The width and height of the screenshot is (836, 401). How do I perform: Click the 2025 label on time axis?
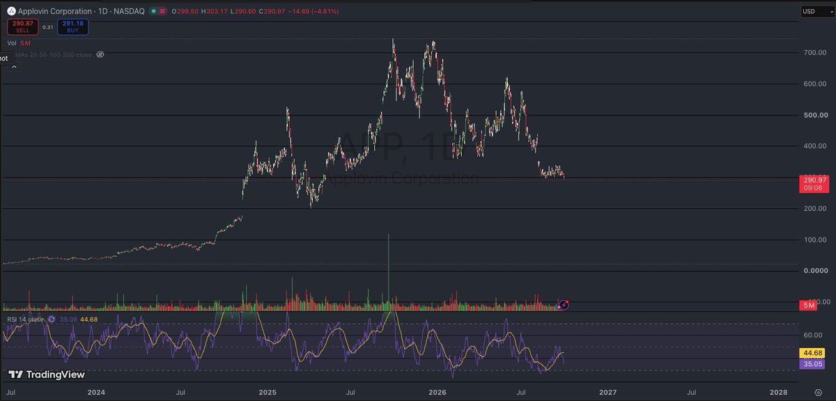coord(268,393)
